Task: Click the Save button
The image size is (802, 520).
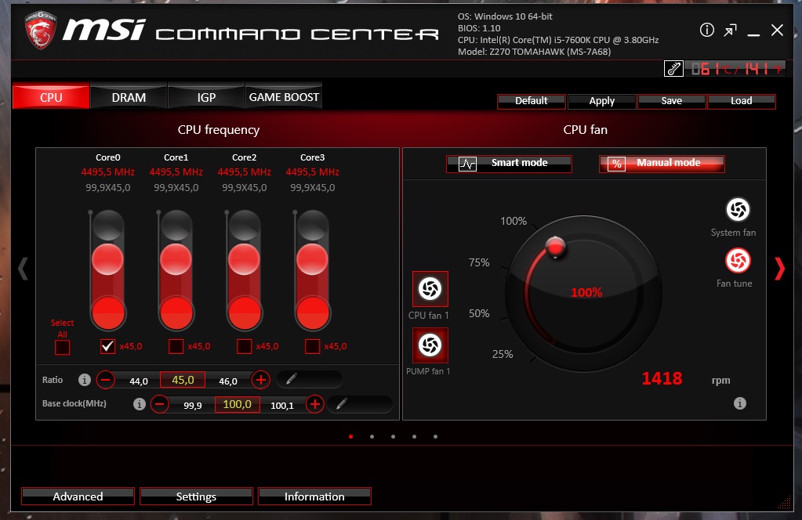Action: tap(672, 101)
